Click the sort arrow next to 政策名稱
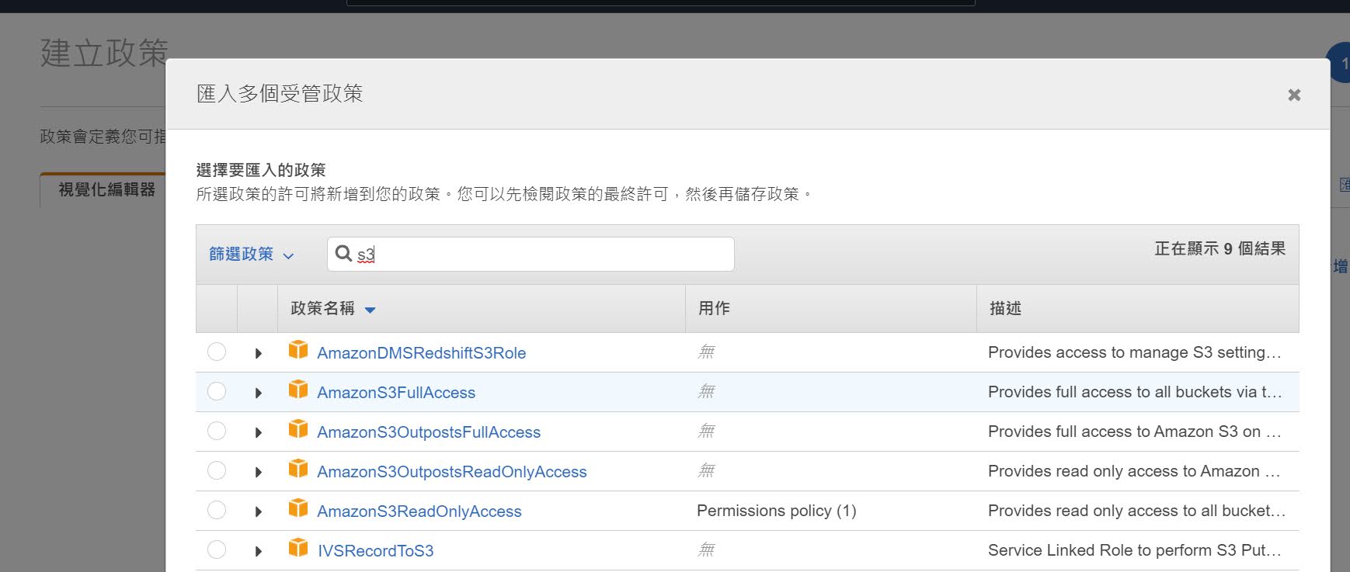The width and height of the screenshot is (1350, 572). coord(371,310)
